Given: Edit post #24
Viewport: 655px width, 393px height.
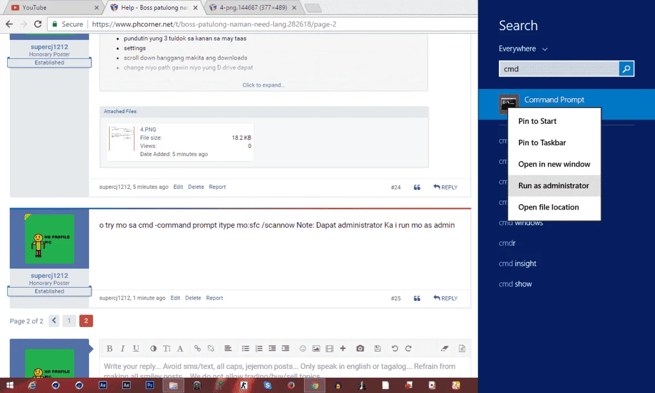Looking at the screenshot, I should [x=178, y=187].
